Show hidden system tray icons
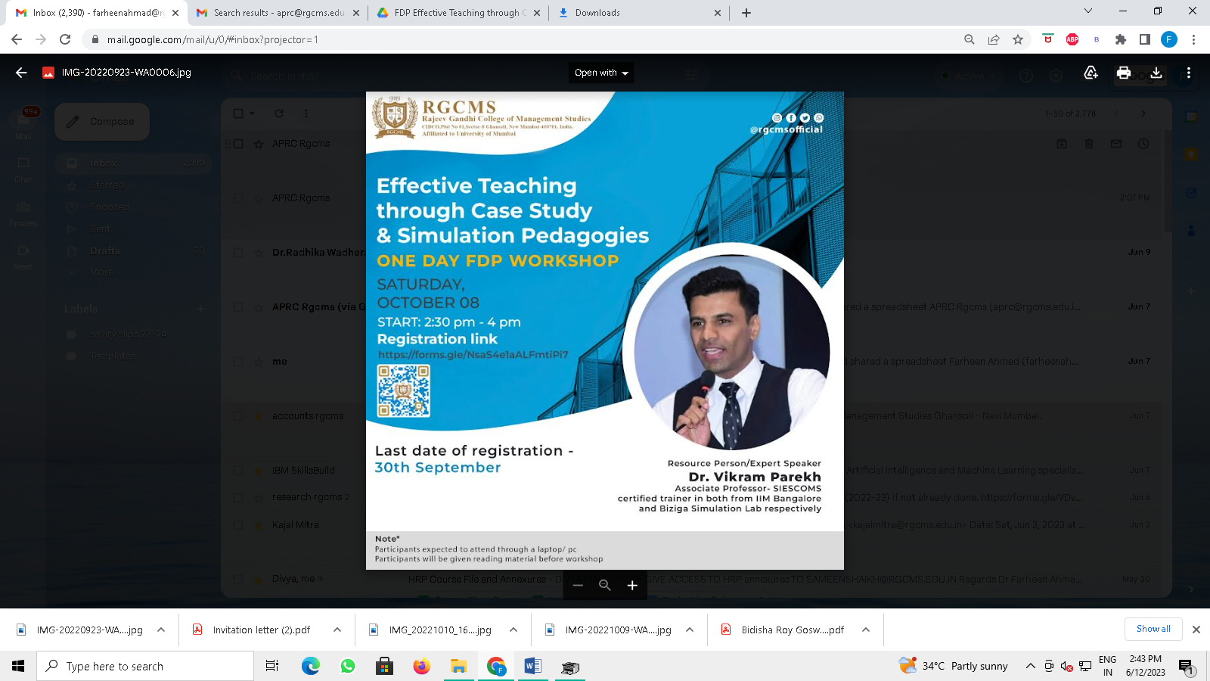This screenshot has height=681, width=1210. click(1030, 666)
